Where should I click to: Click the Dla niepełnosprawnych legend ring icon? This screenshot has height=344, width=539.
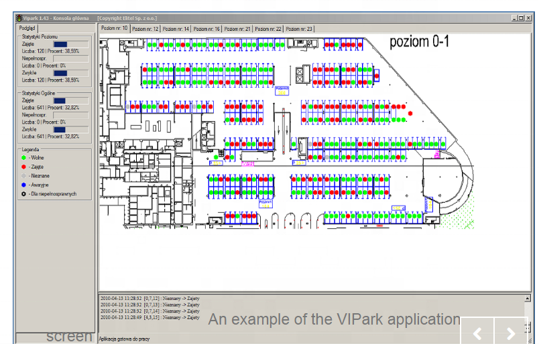coord(23,194)
